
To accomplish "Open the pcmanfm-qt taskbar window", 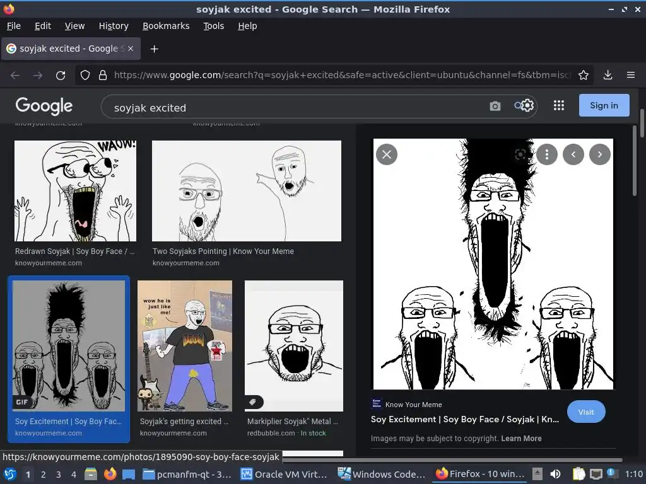I will coord(187,475).
